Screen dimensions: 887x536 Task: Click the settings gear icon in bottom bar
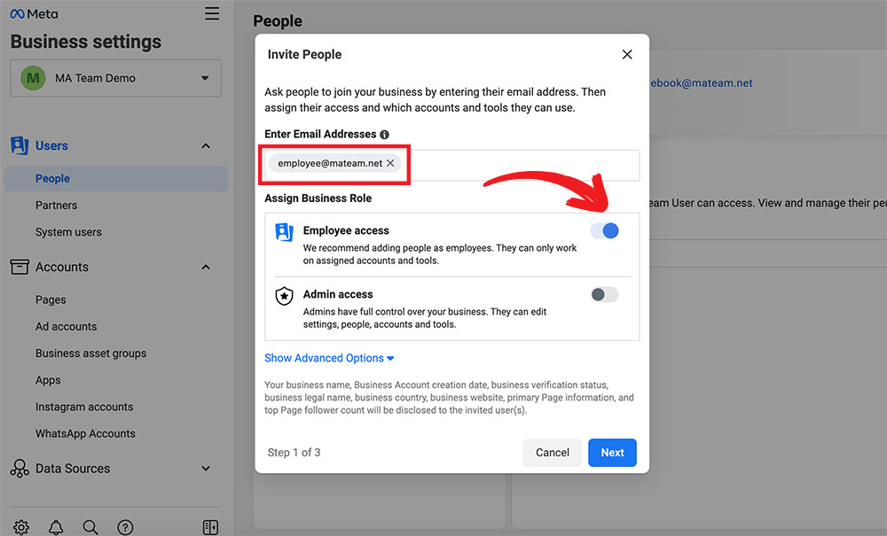point(21,527)
